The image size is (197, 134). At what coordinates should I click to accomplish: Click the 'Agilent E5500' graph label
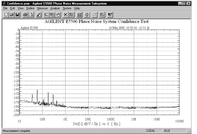pyautogui.click(x=29, y=28)
